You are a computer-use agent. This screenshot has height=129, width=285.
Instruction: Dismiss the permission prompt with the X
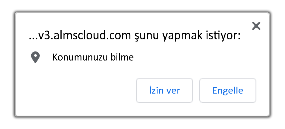(256, 26)
